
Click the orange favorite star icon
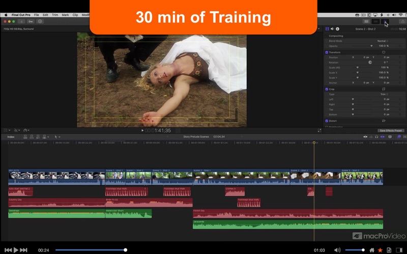pyautogui.click(x=380, y=250)
